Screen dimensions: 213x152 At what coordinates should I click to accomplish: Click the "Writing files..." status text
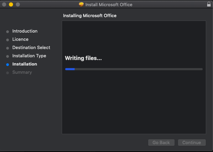coord(83,58)
